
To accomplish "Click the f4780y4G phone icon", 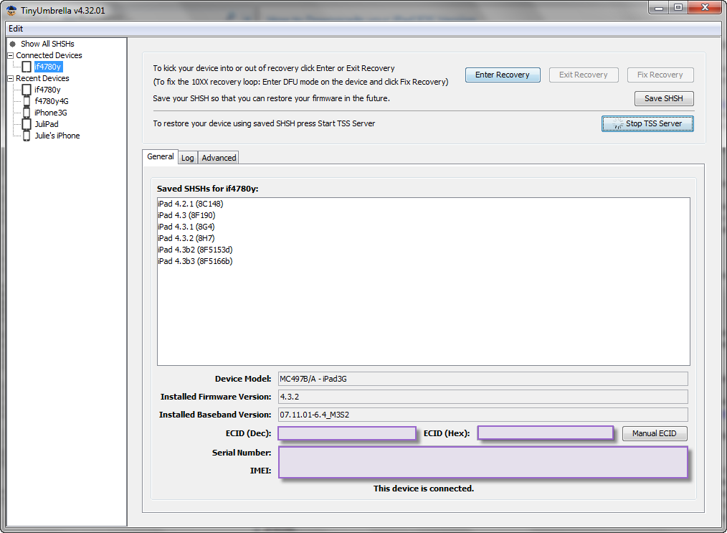I will 27,101.
